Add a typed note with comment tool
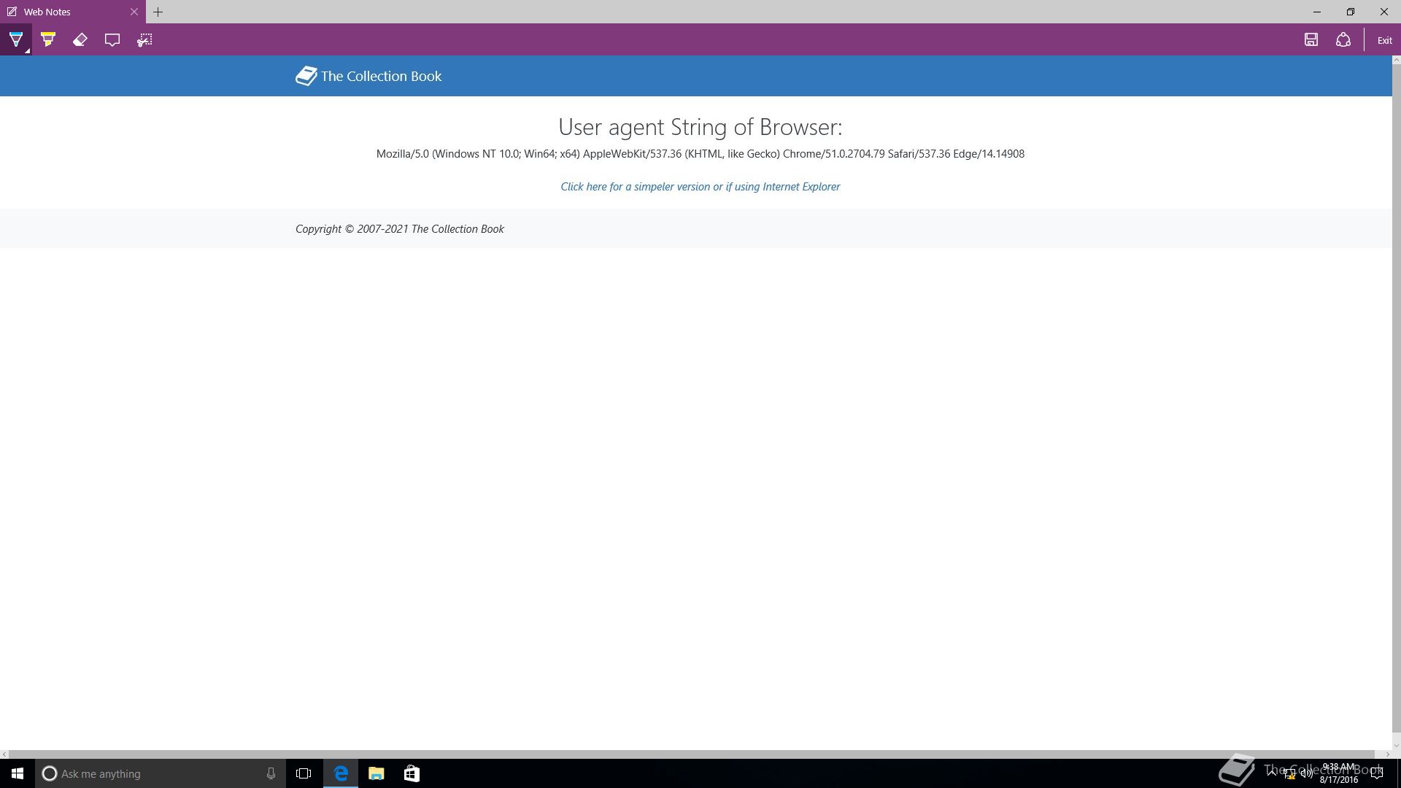The width and height of the screenshot is (1401, 788). [x=112, y=40]
